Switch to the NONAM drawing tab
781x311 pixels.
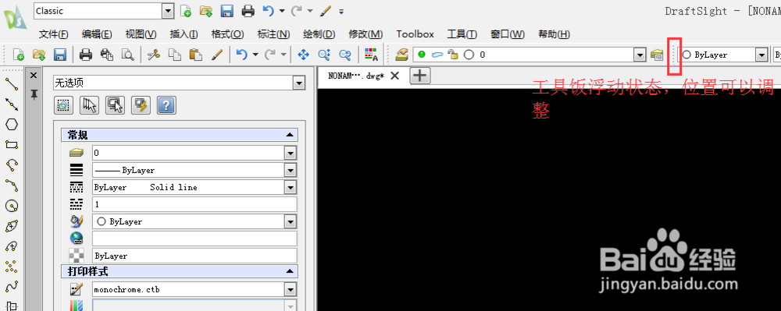coord(356,76)
